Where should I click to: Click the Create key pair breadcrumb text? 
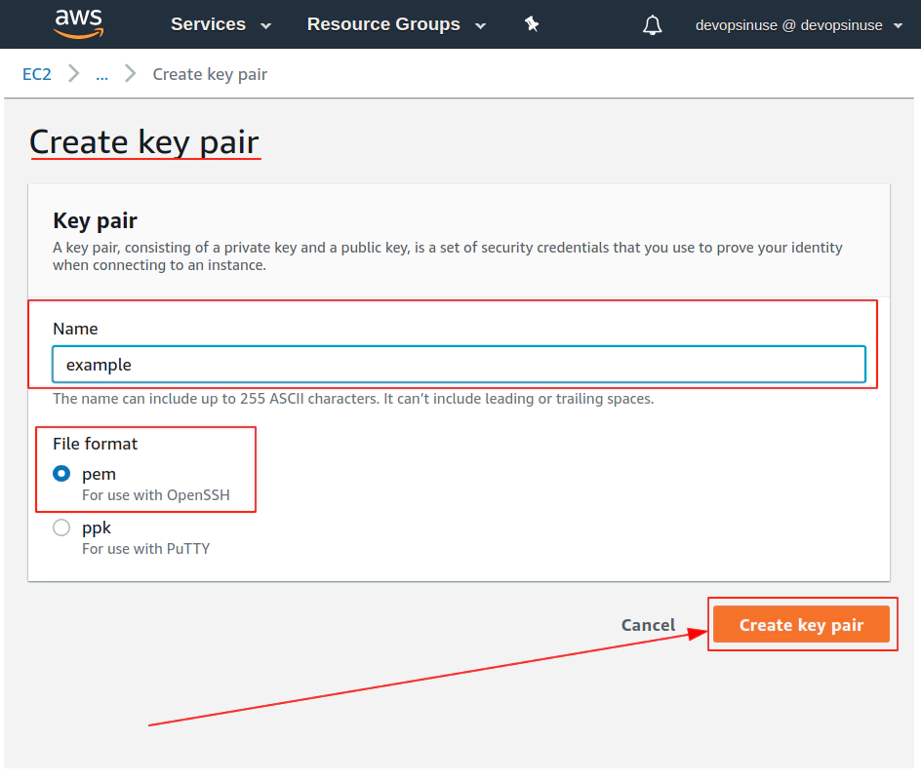click(210, 74)
